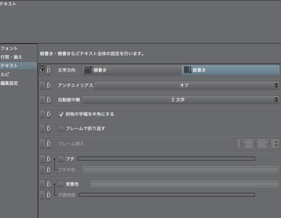Enable the フチ checkbox
The width and height of the screenshot is (281, 218).
(x=61, y=158)
